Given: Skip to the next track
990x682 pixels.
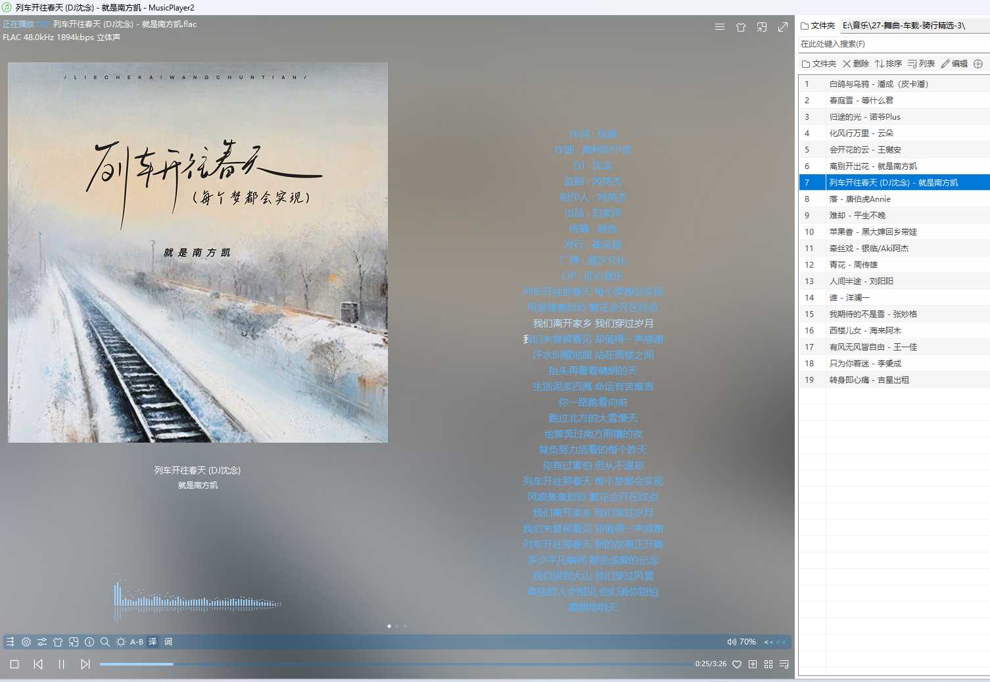Looking at the screenshot, I should point(85,664).
